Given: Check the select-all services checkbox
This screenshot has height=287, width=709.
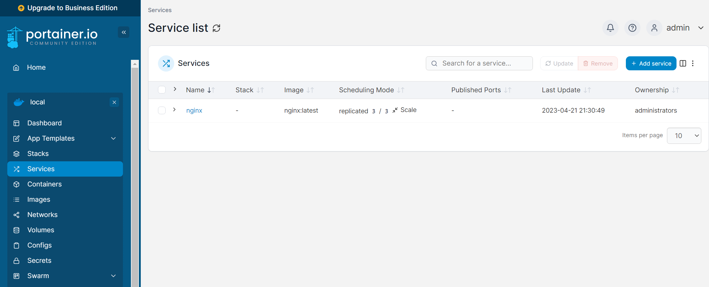Looking at the screenshot, I should [162, 90].
